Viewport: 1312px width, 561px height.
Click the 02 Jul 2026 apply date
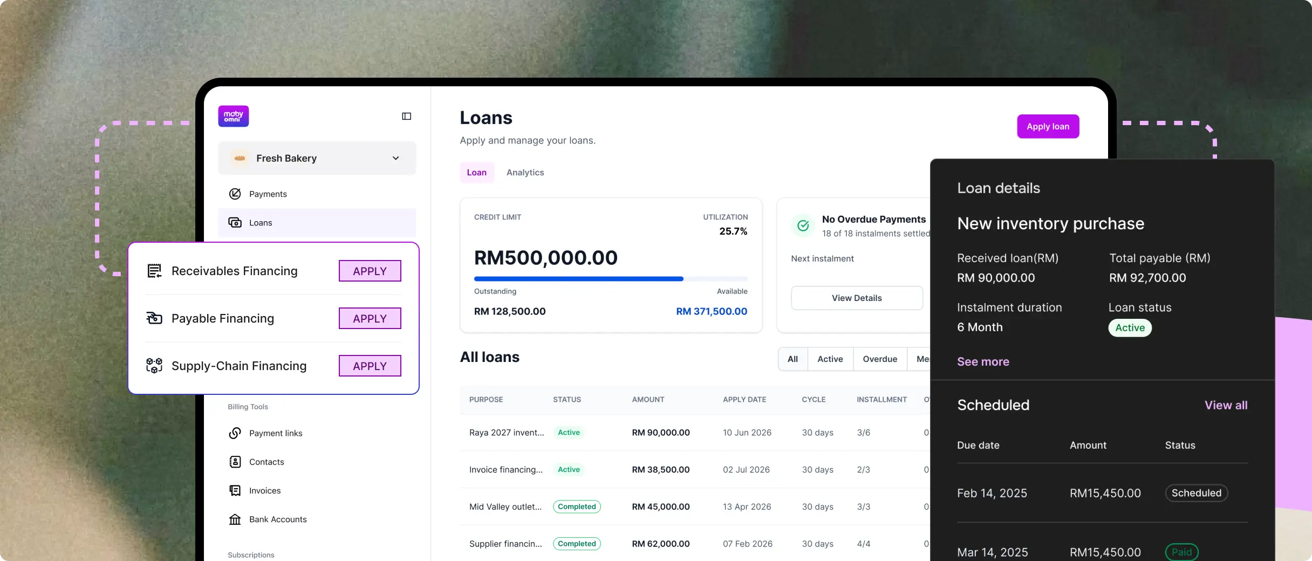pyautogui.click(x=746, y=470)
